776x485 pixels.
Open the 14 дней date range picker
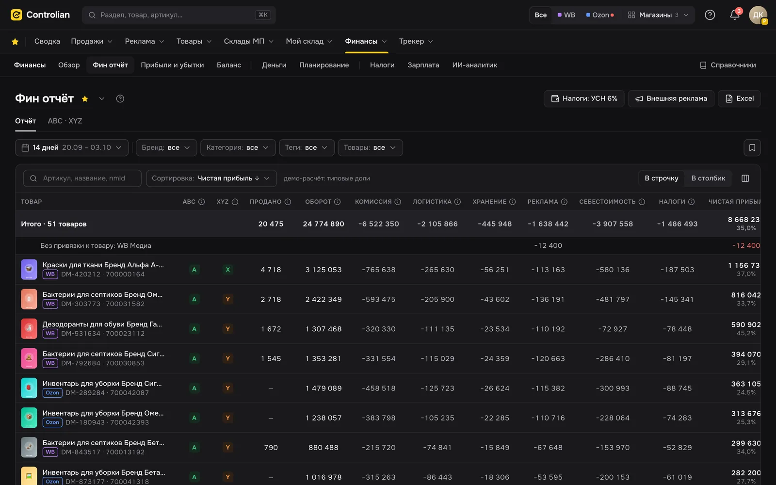[72, 147]
